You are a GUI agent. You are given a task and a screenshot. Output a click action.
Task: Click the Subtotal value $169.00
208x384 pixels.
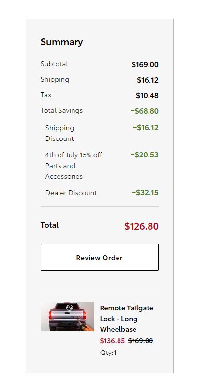click(x=145, y=65)
